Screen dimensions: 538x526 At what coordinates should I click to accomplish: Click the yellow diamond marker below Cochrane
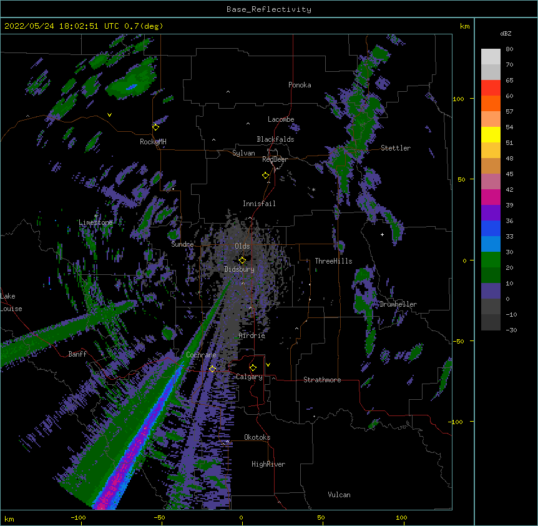212,369
